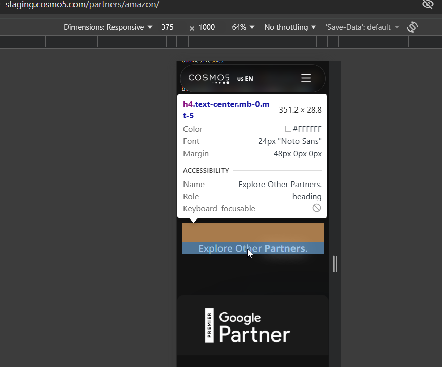Click the Explore Other Partners. heading

(x=253, y=248)
